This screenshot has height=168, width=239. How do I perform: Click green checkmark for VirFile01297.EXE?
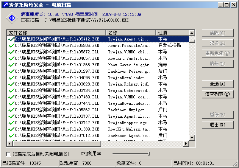tap(11, 71)
